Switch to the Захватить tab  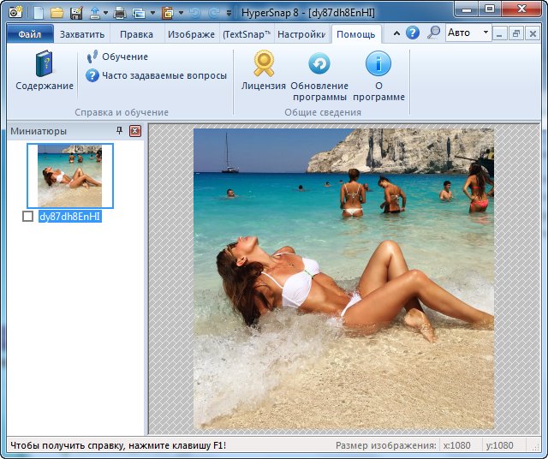82,34
